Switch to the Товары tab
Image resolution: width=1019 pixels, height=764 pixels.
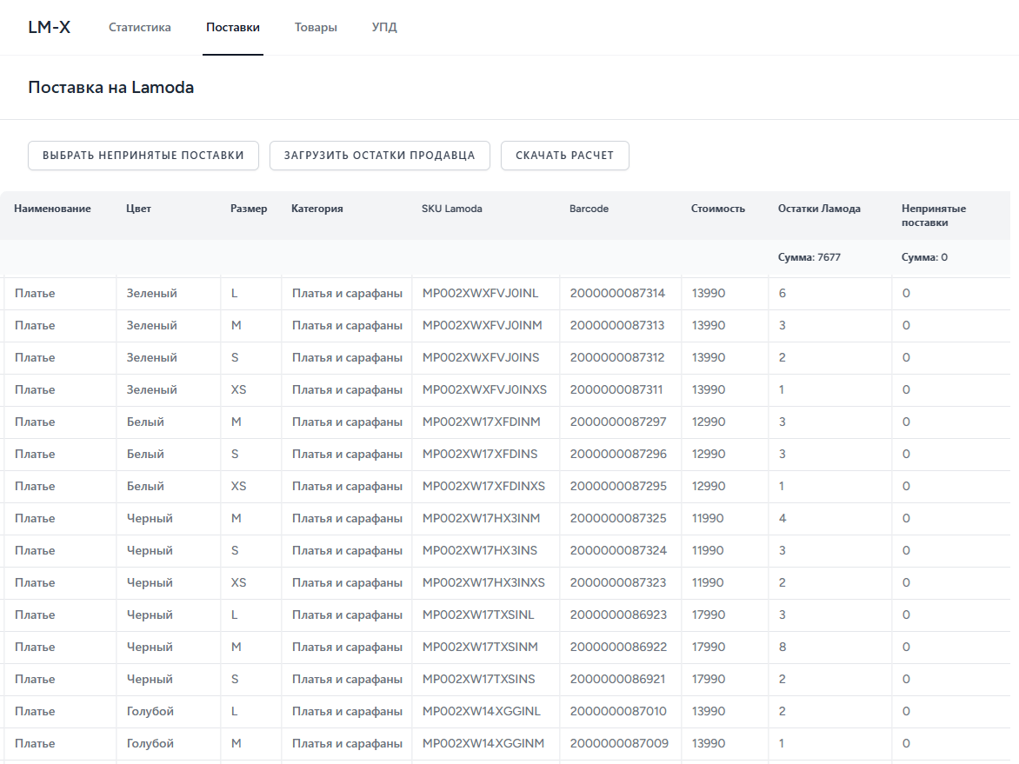point(316,27)
